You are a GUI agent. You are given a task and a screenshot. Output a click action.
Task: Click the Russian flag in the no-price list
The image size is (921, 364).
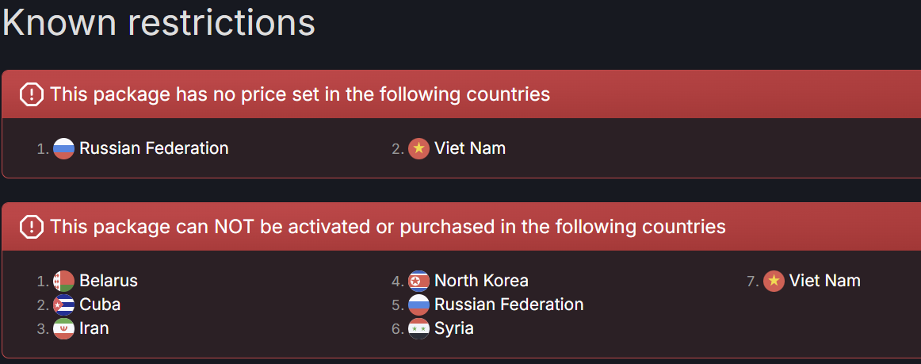click(x=63, y=148)
